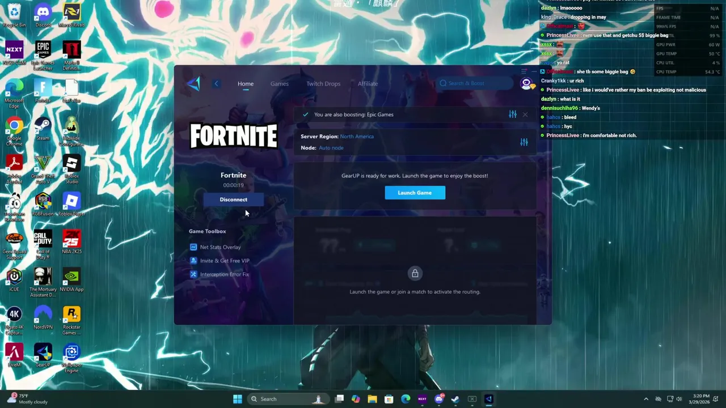Open the GearUP user profile avatar
Image resolution: width=726 pixels, height=408 pixels.
coord(526,84)
